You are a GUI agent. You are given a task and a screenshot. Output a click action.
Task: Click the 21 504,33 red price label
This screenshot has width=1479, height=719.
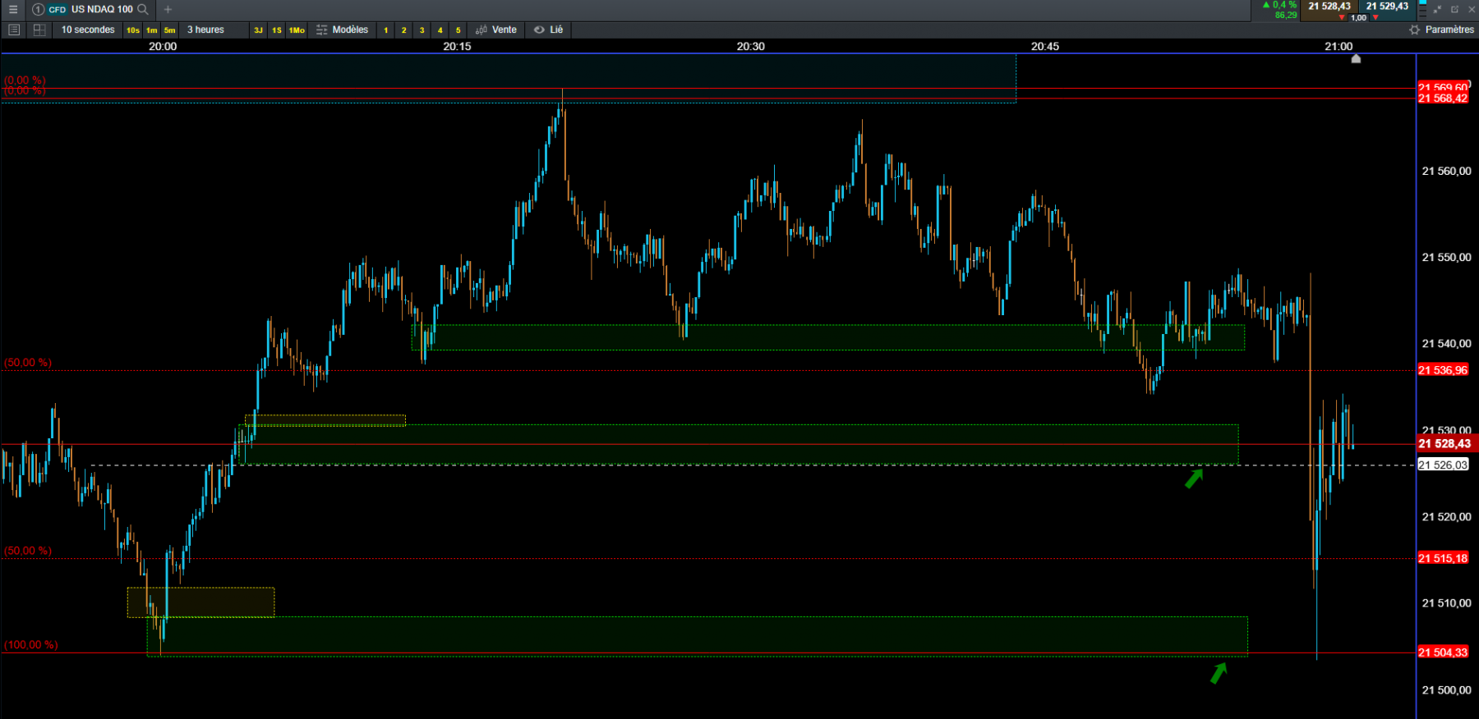pos(1443,653)
